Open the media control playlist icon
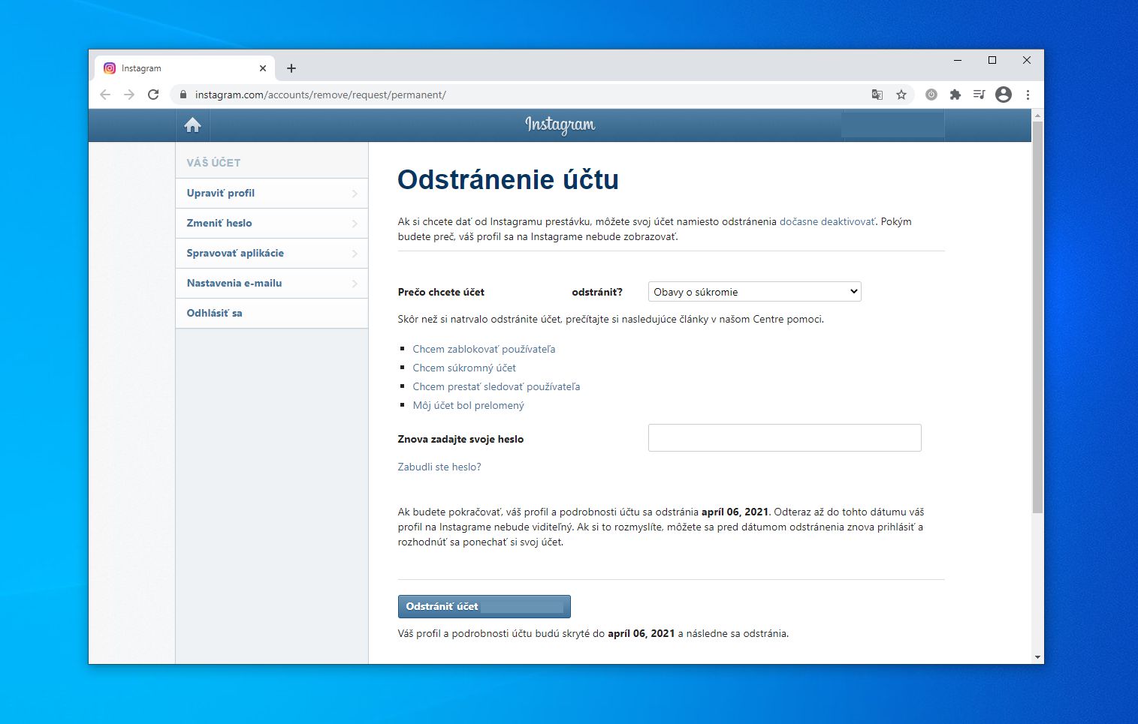1138x724 pixels. point(979,95)
